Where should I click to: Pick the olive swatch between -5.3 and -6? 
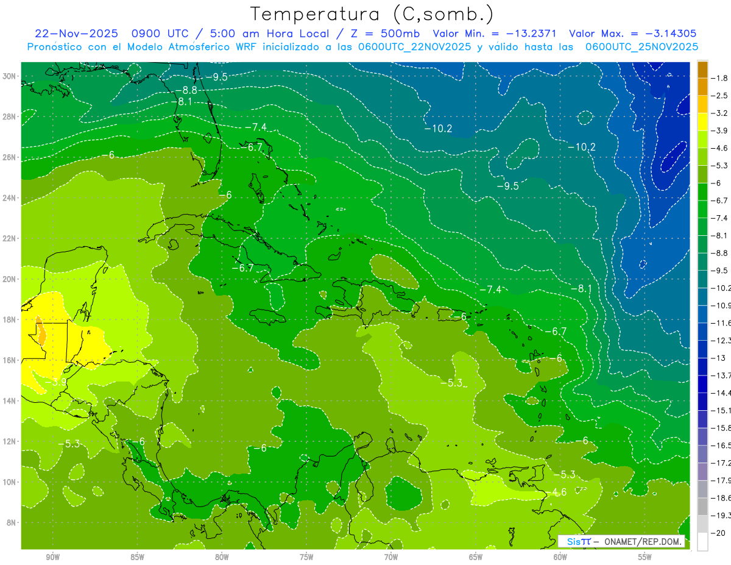point(702,174)
